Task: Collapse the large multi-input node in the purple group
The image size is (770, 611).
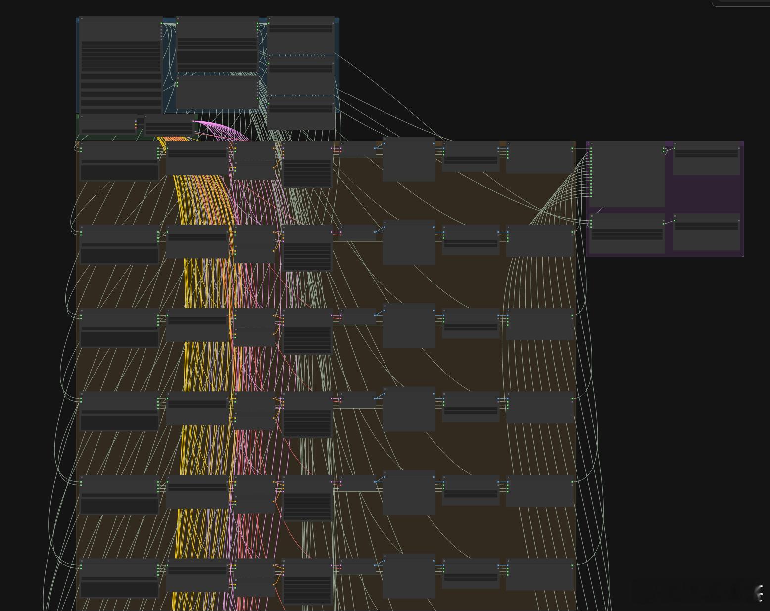Action: 592,144
